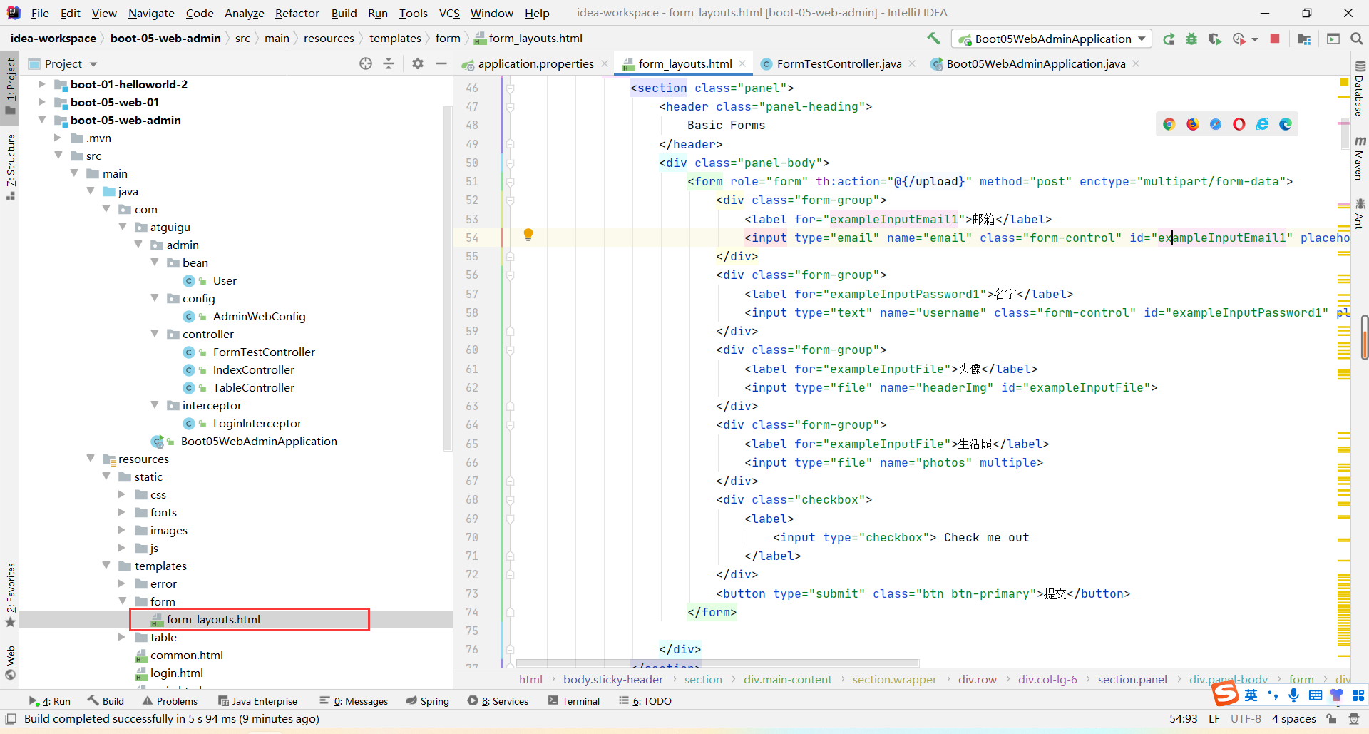Toggle the read-only lock in status bar
Viewport: 1369px width, 734px height.
point(1331,718)
